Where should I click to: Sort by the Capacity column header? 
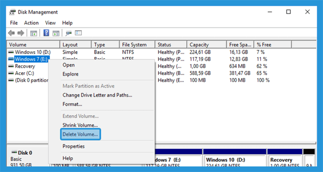(207, 44)
